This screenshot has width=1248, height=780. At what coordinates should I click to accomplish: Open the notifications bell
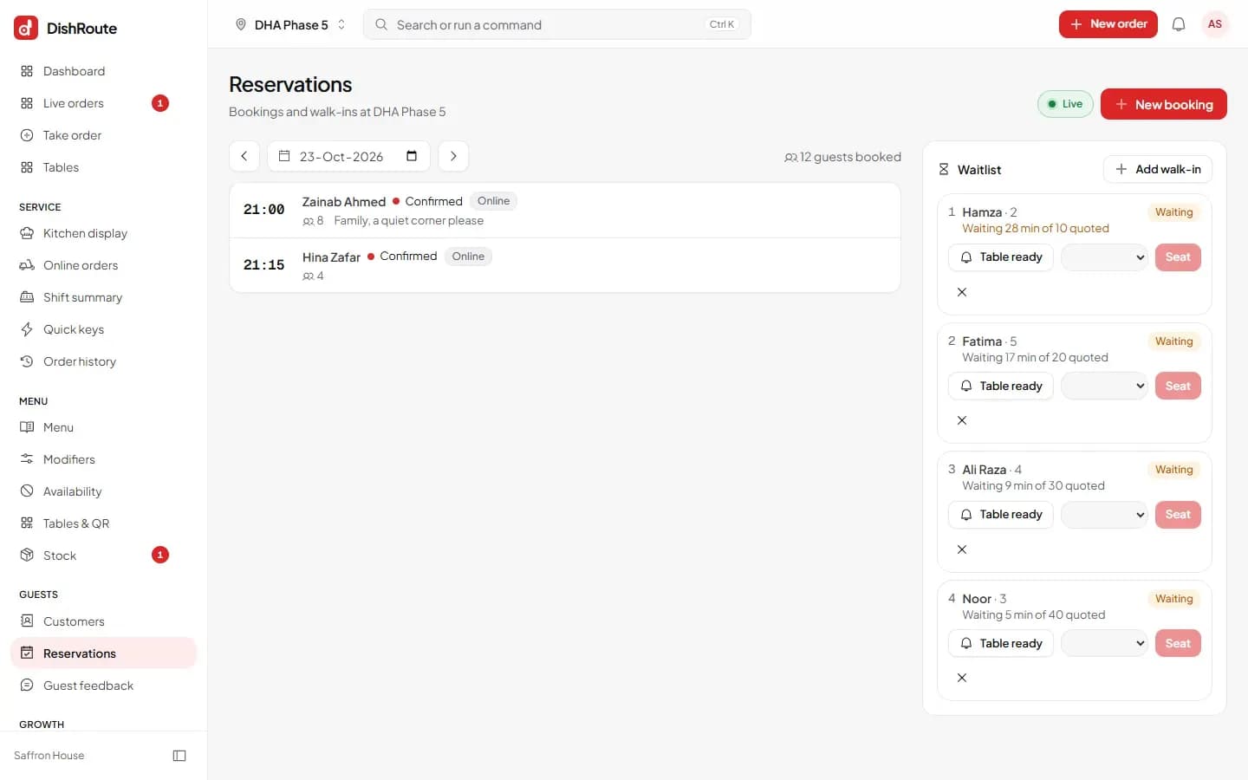tap(1179, 24)
